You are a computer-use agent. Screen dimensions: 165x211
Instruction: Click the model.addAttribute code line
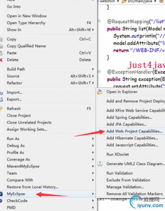[139, 43]
